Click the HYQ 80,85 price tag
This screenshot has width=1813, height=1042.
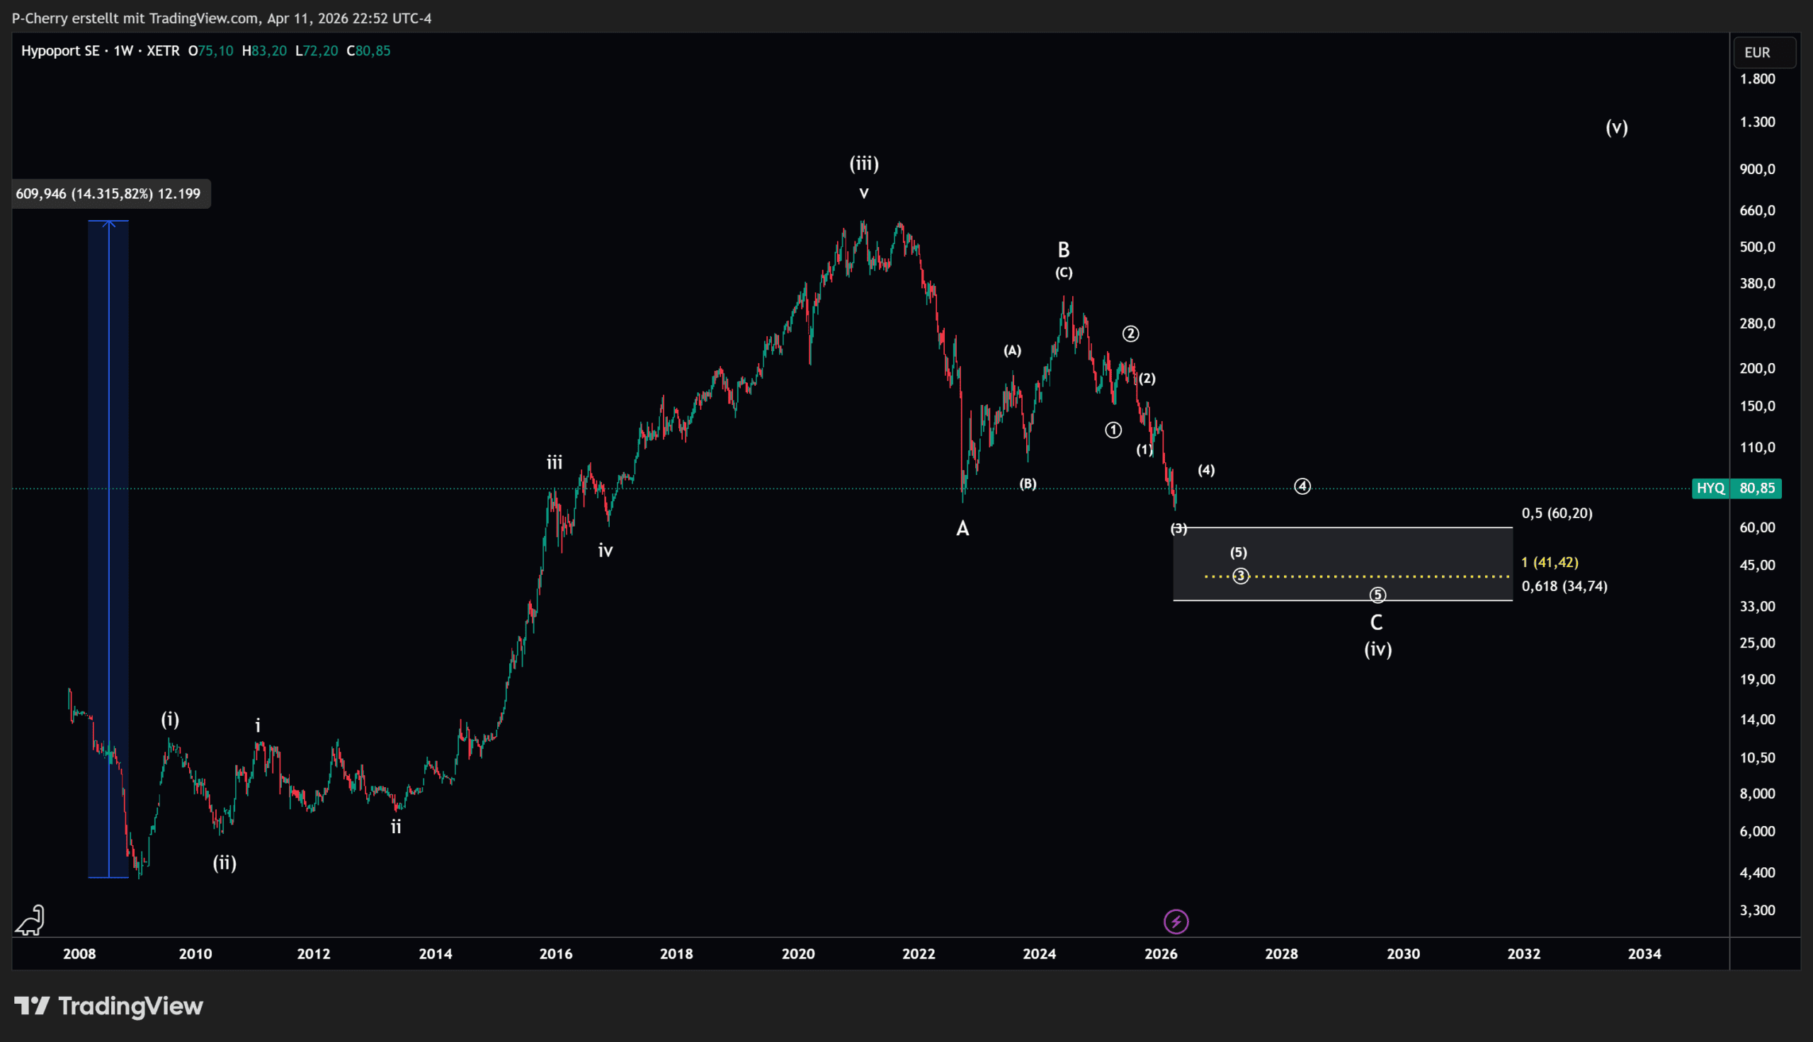pyautogui.click(x=1736, y=488)
